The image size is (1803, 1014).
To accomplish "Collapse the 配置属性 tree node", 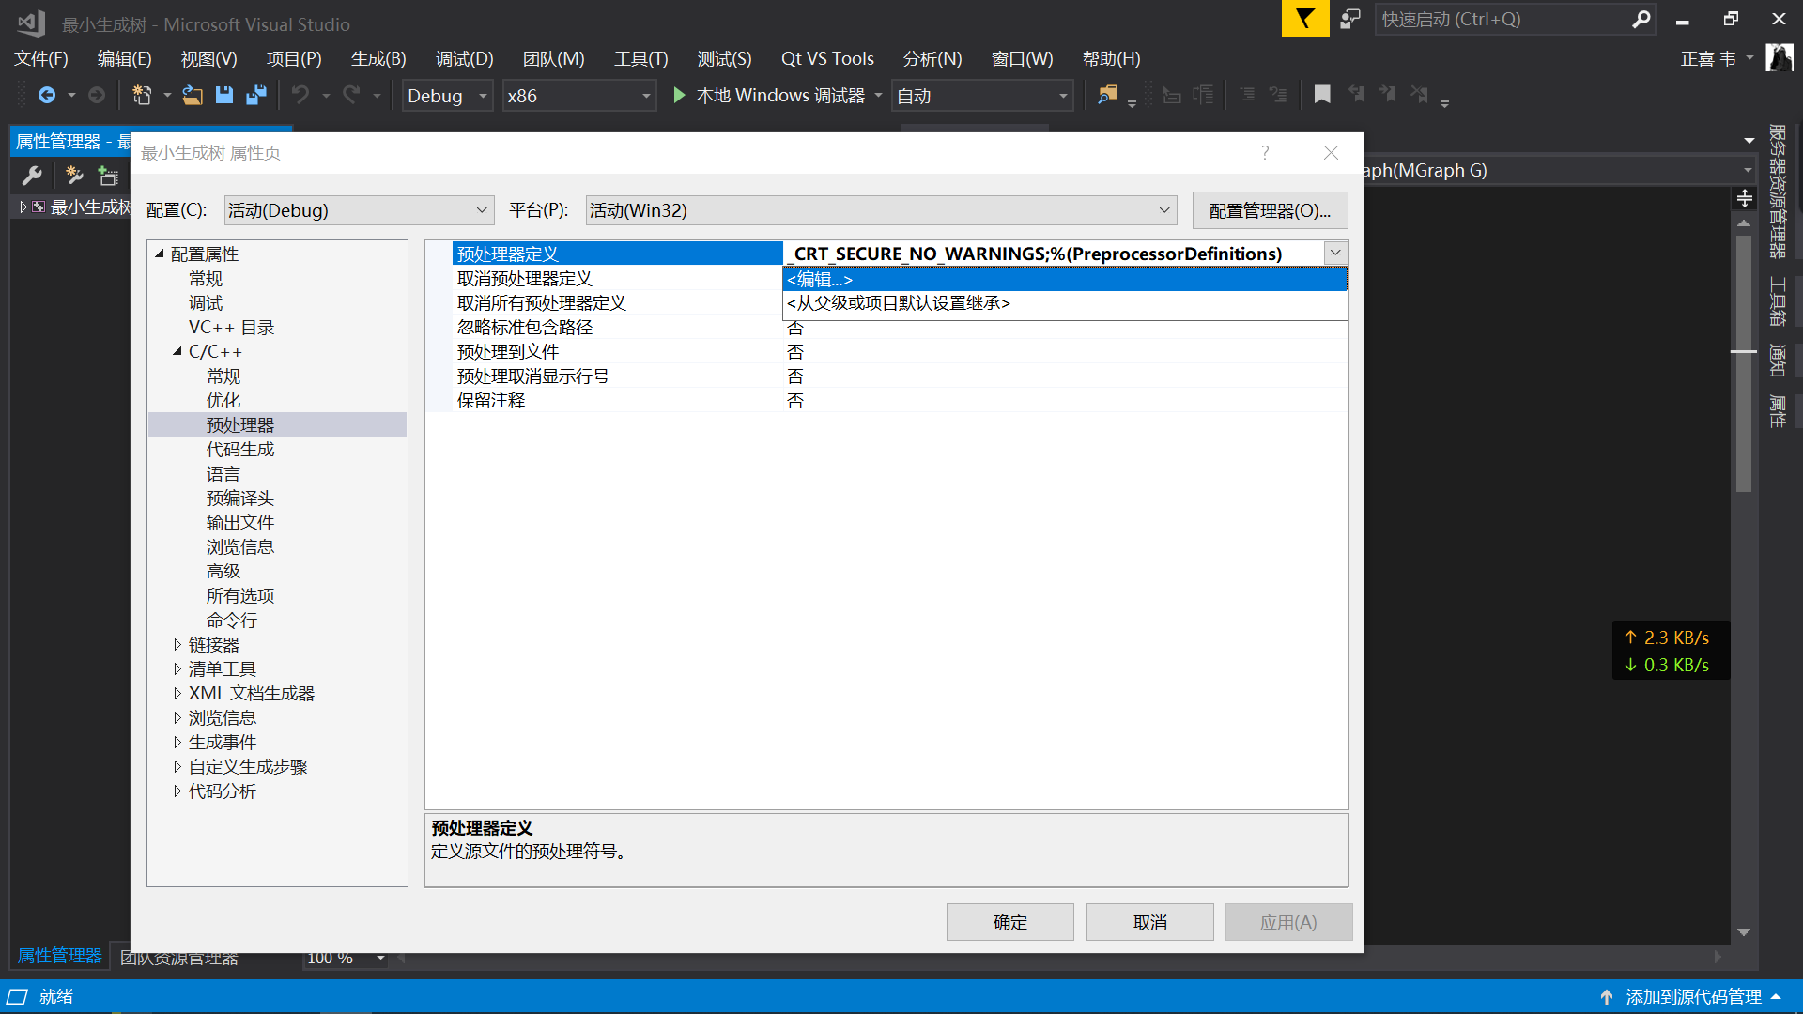I will [x=160, y=253].
